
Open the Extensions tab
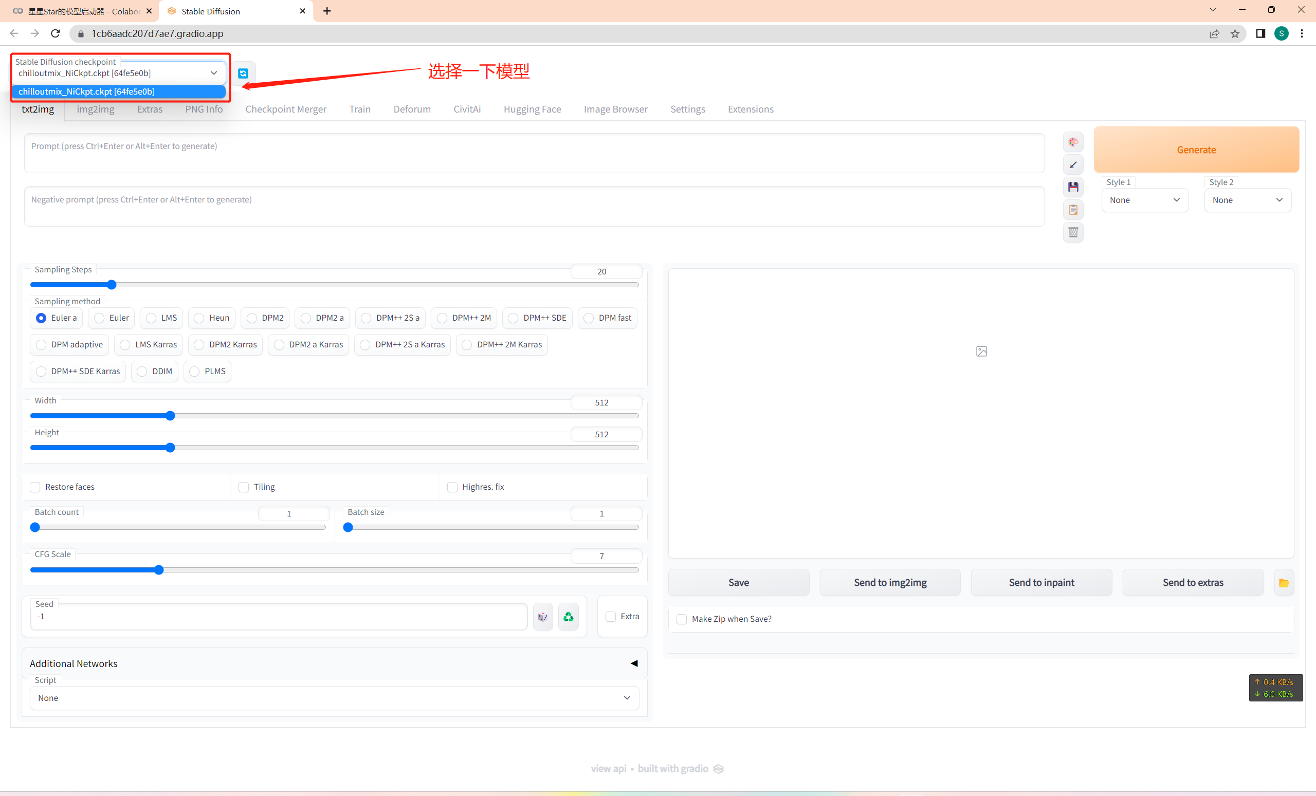click(x=750, y=109)
